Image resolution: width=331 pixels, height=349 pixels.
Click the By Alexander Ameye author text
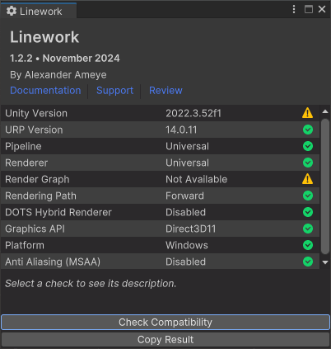pos(58,75)
